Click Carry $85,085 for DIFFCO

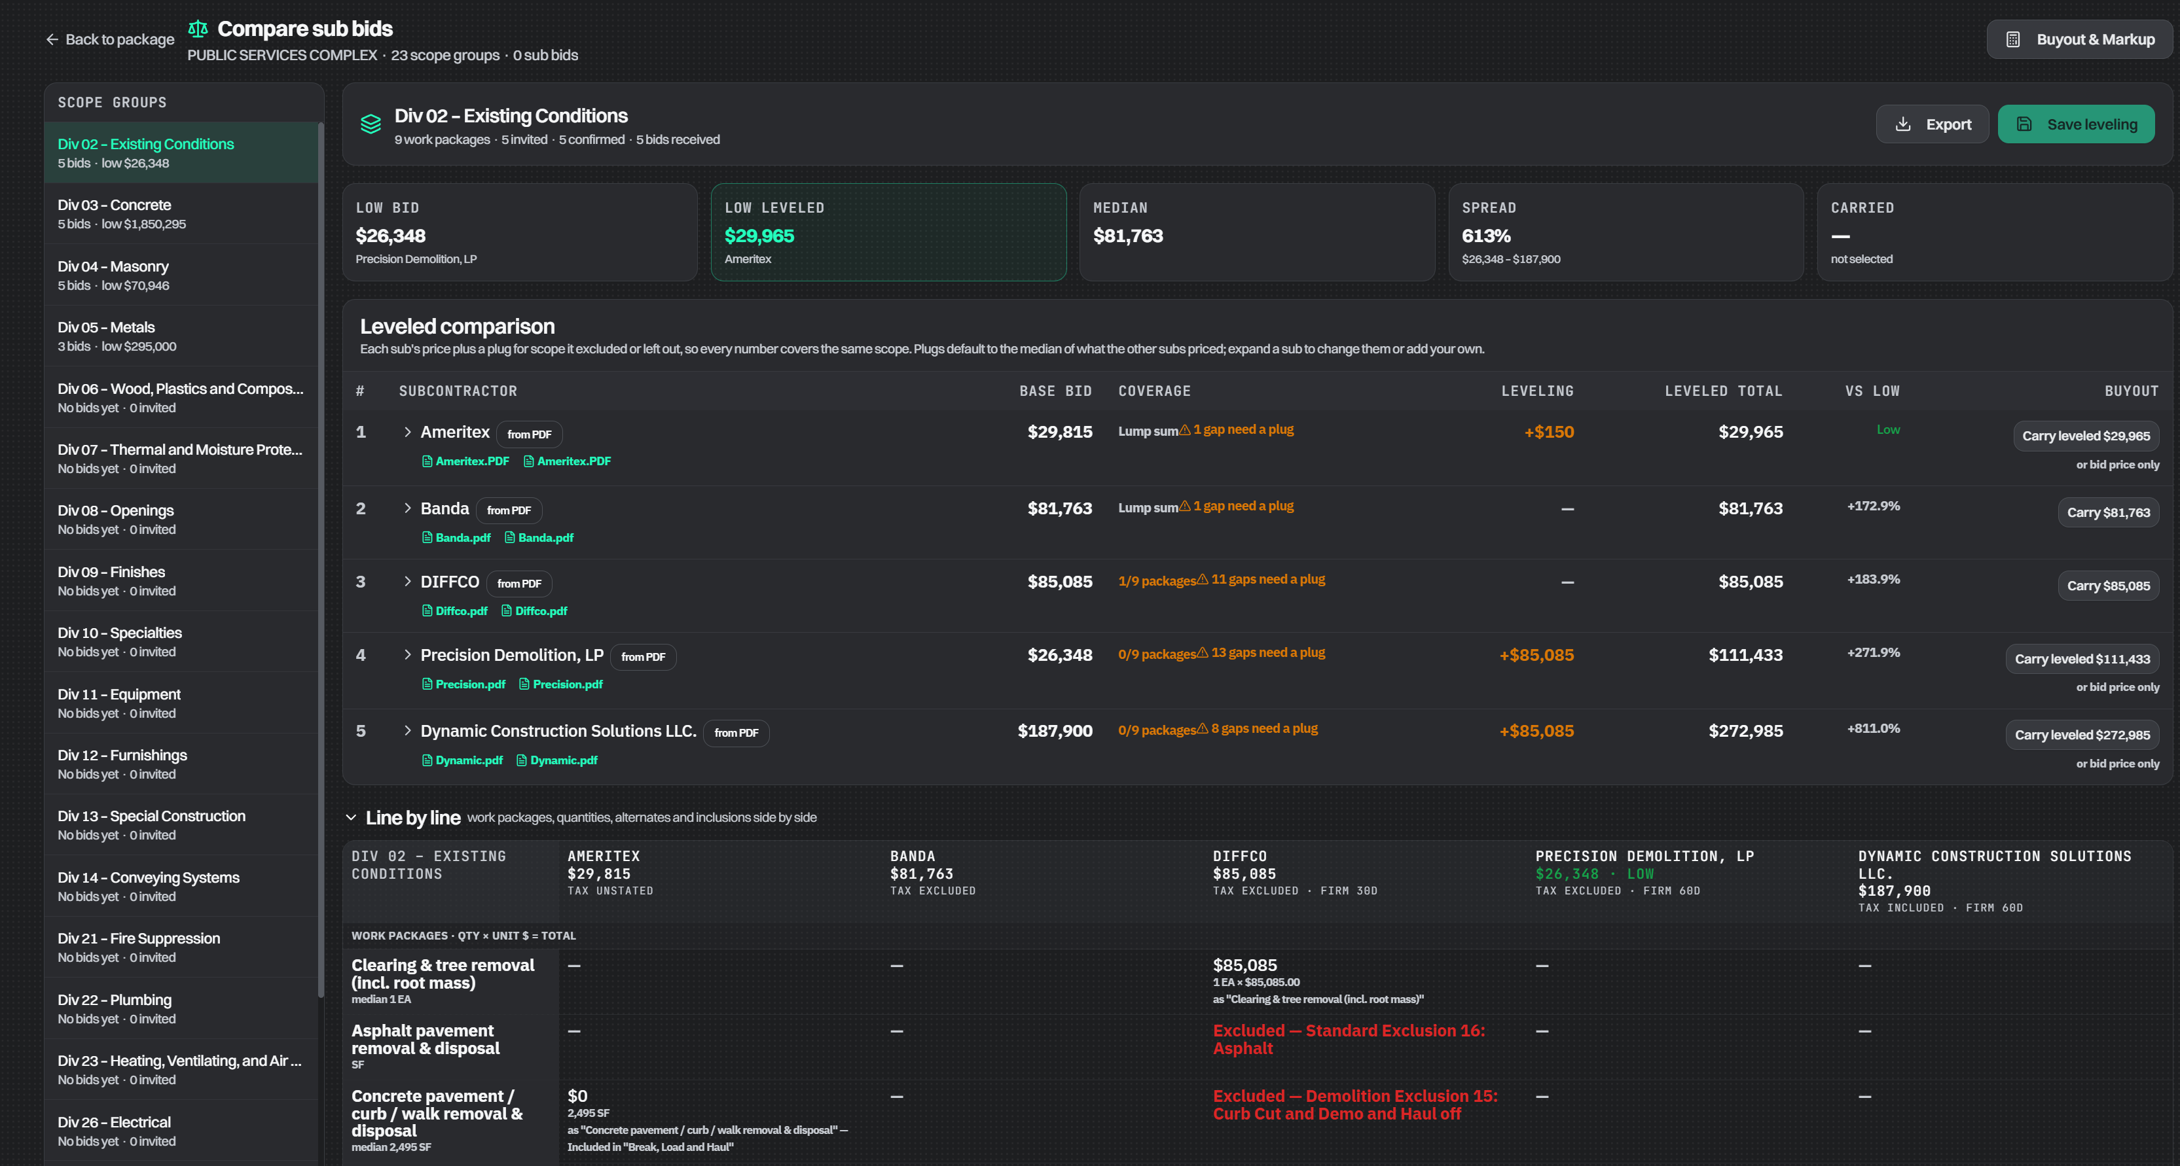click(2108, 586)
